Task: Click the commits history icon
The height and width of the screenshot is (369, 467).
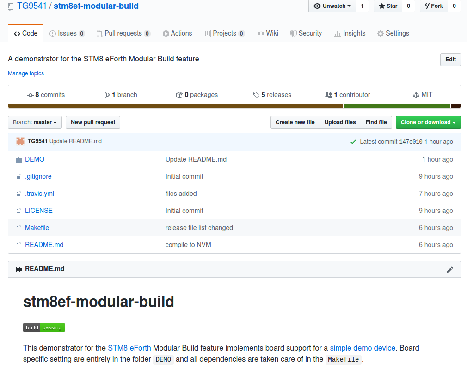Action: coord(31,95)
